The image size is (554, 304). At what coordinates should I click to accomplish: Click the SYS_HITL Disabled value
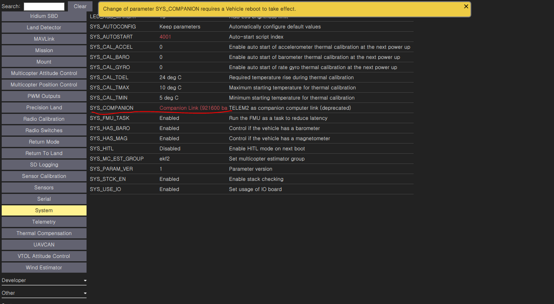(170, 148)
